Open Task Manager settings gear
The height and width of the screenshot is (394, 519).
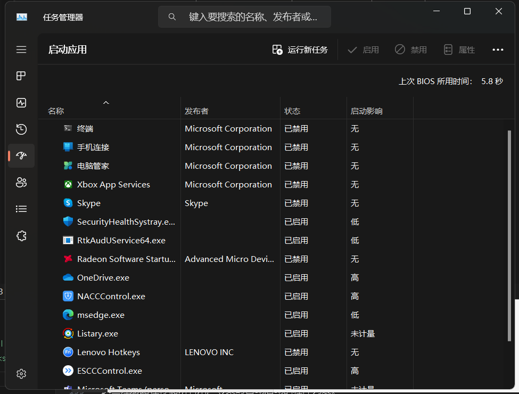point(21,374)
